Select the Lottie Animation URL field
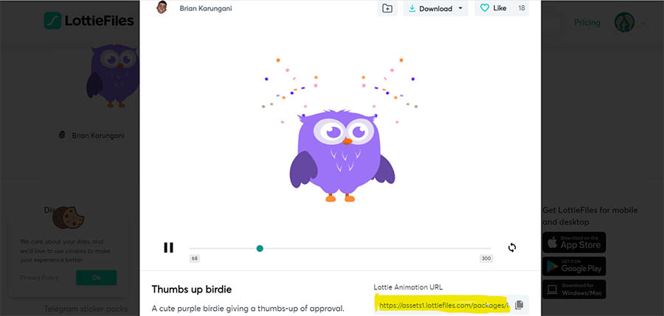This screenshot has width=664, height=316. point(443,304)
